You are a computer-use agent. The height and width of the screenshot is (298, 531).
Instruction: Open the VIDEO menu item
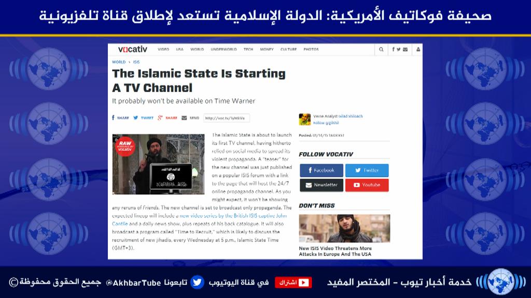tap(163, 49)
